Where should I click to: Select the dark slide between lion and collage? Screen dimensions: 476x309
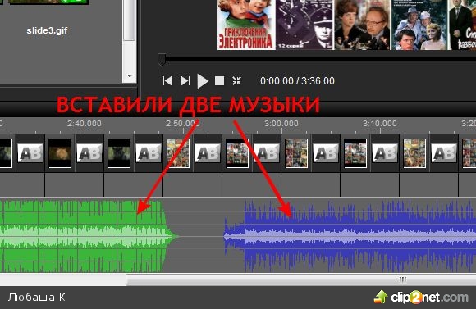[x=119, y=153]
